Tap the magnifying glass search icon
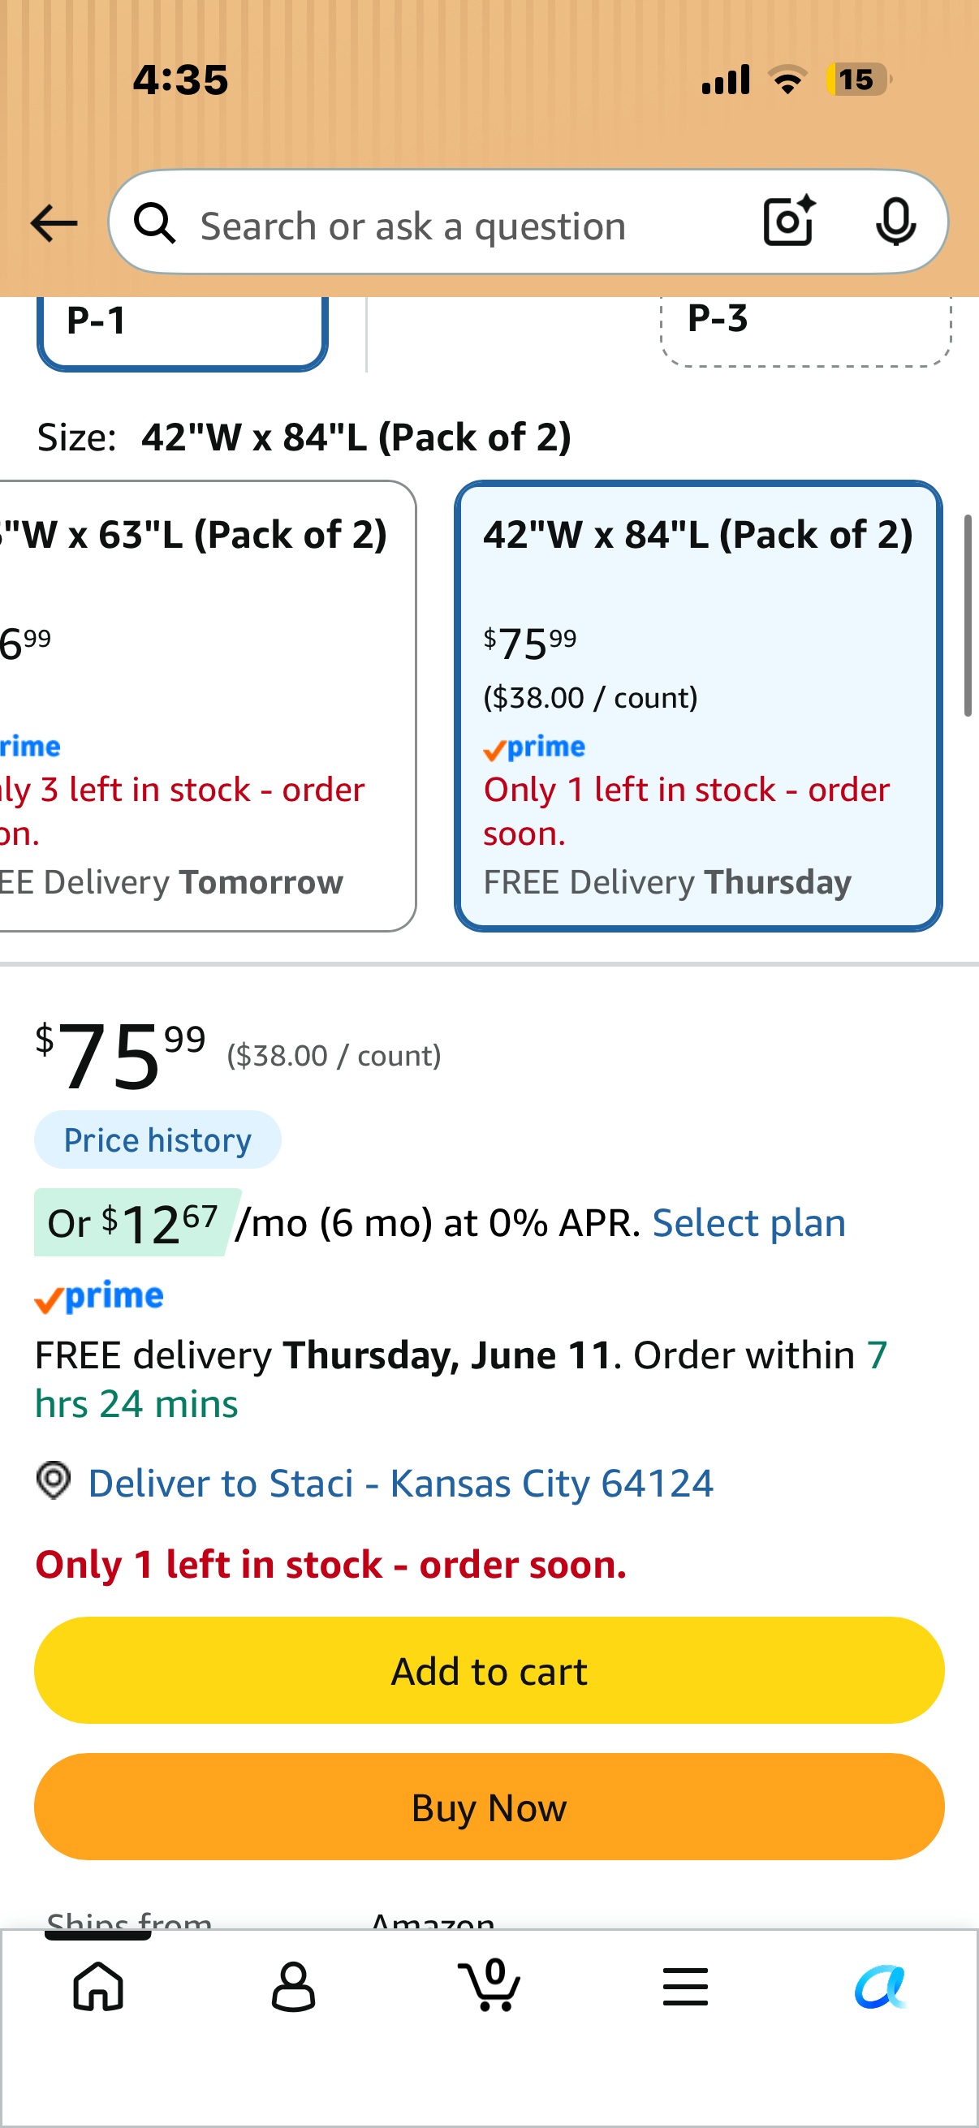This screenshot has height=2128, width=979. pyautogui.click(x=155, y=223)
